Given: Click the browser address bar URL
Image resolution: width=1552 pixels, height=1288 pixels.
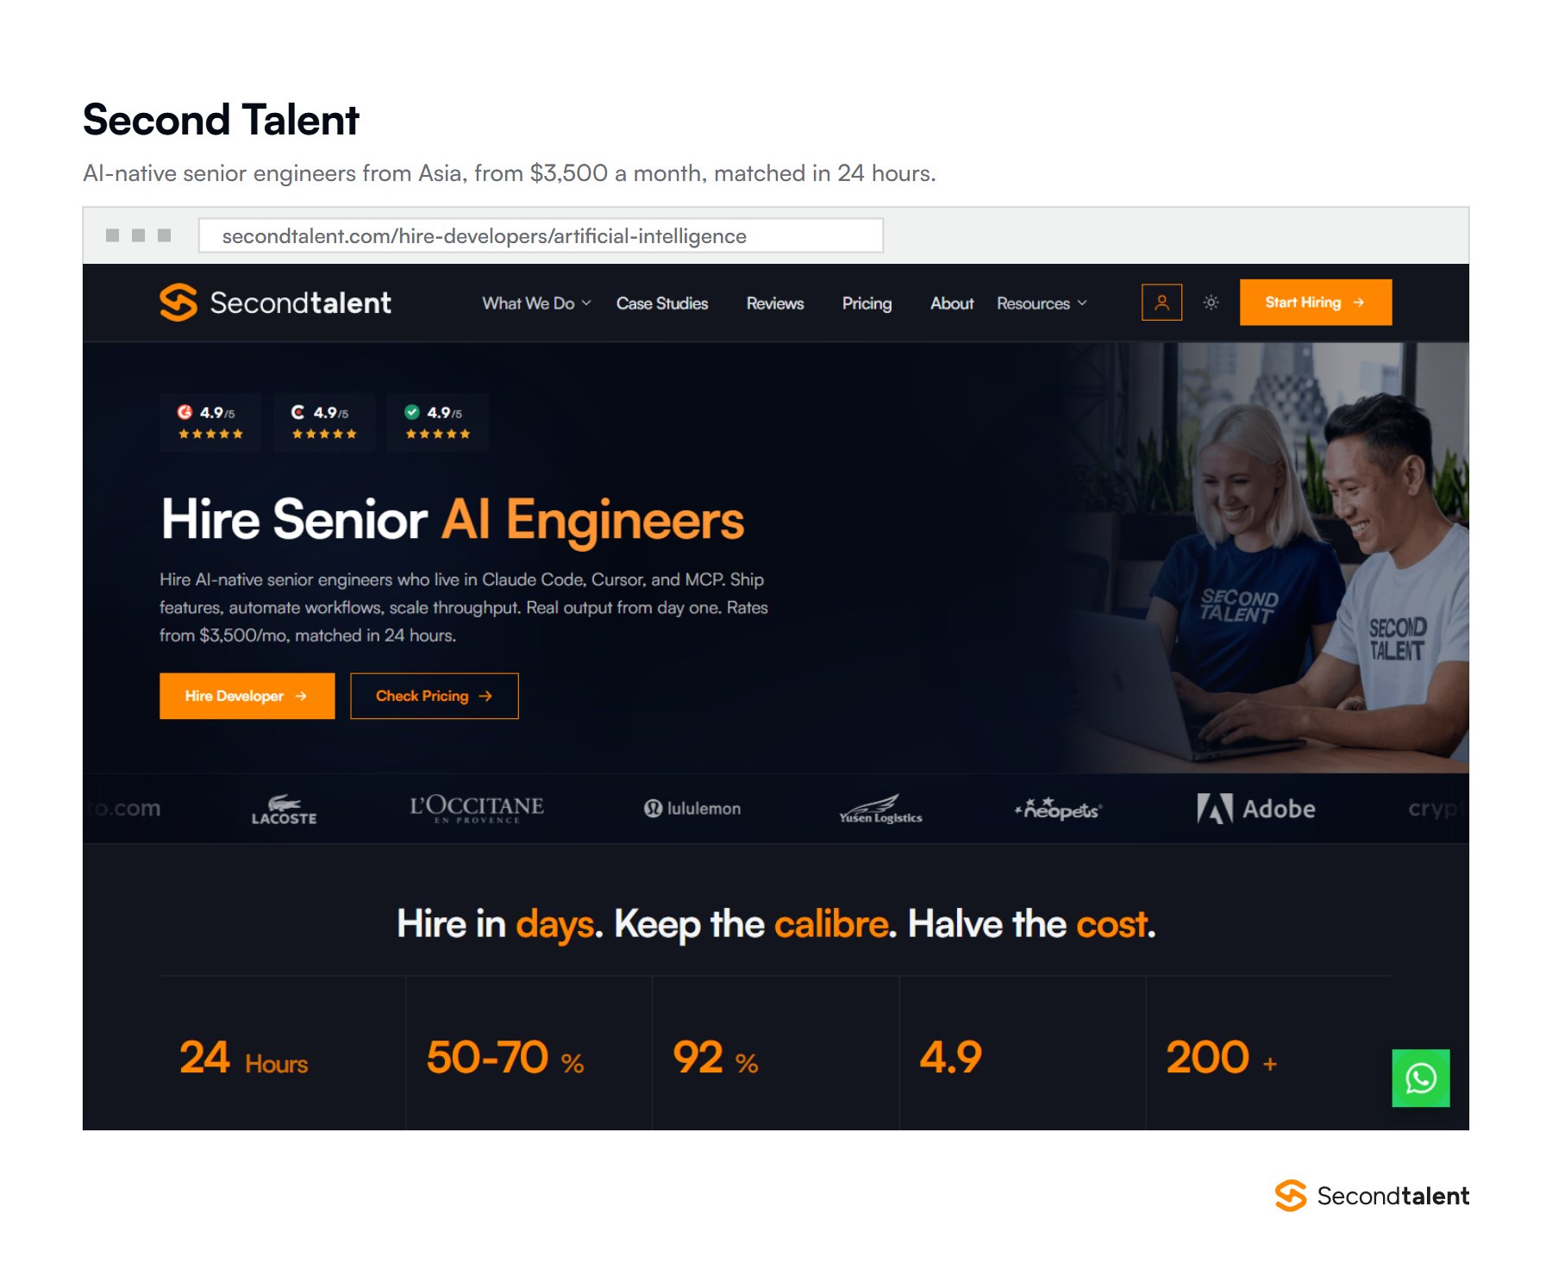Looking at the screenshot, I should click(541, 235).
